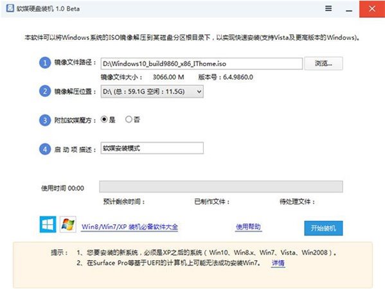385x289 pixels.
Task: Click the 使用时间 00:00 text
Action: tap(62, 188)
